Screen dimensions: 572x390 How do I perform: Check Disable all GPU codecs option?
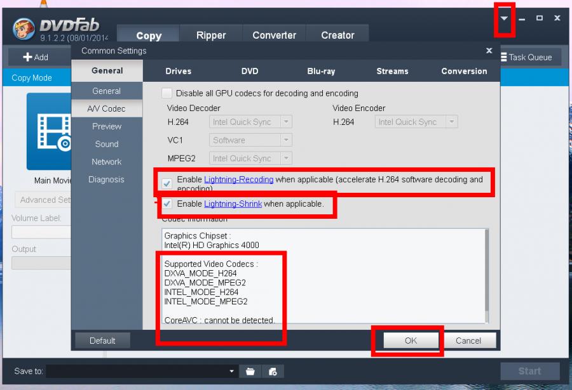tap(167, 93)
